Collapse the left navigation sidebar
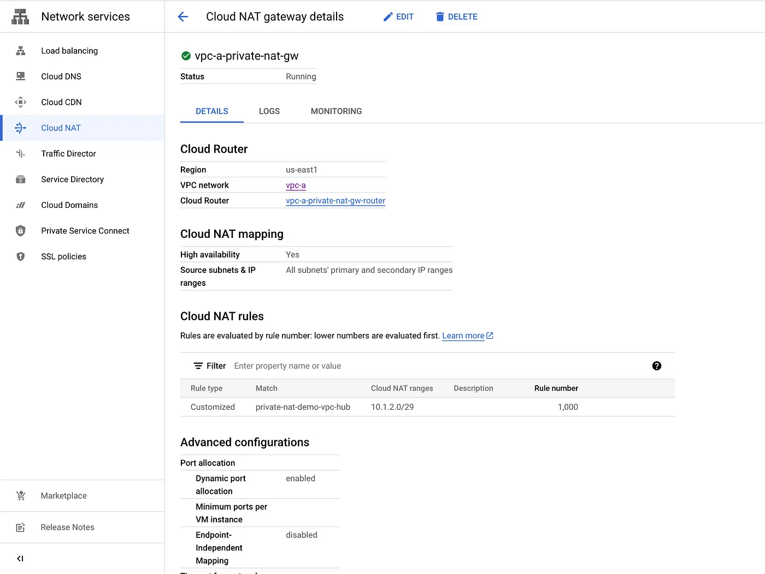Screen dimensions: 765x574 tap(20, 558)
